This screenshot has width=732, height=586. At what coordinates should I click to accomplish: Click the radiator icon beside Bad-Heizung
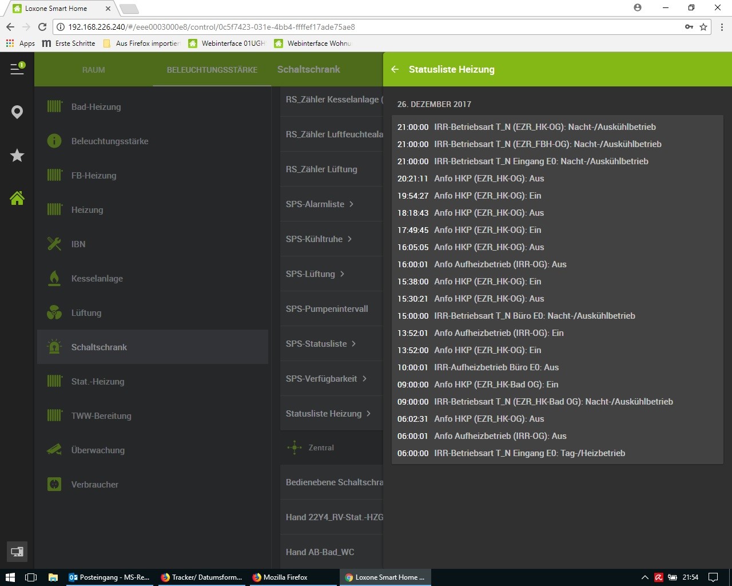[x=54, y=106]
